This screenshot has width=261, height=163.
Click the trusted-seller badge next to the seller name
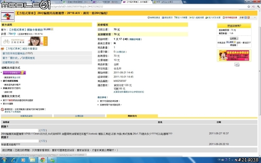click(x=48, y=29)
